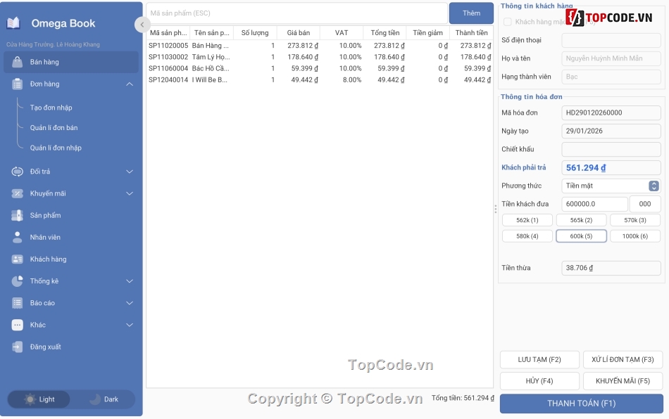Select row SP11030002 in the table
This screenshot has height=419, width=669.
320,57
